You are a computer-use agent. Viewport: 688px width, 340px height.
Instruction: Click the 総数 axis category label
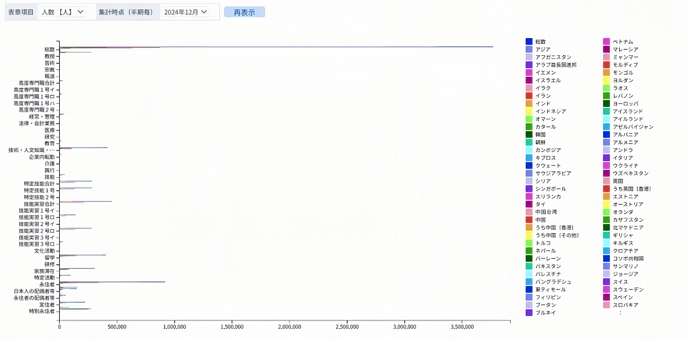click(x=49, y=49)
